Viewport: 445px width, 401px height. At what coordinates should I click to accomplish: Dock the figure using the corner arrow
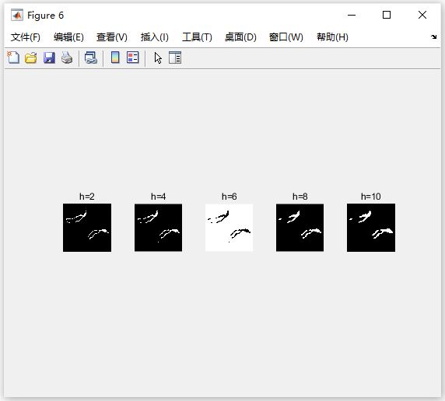pos(433,37)
